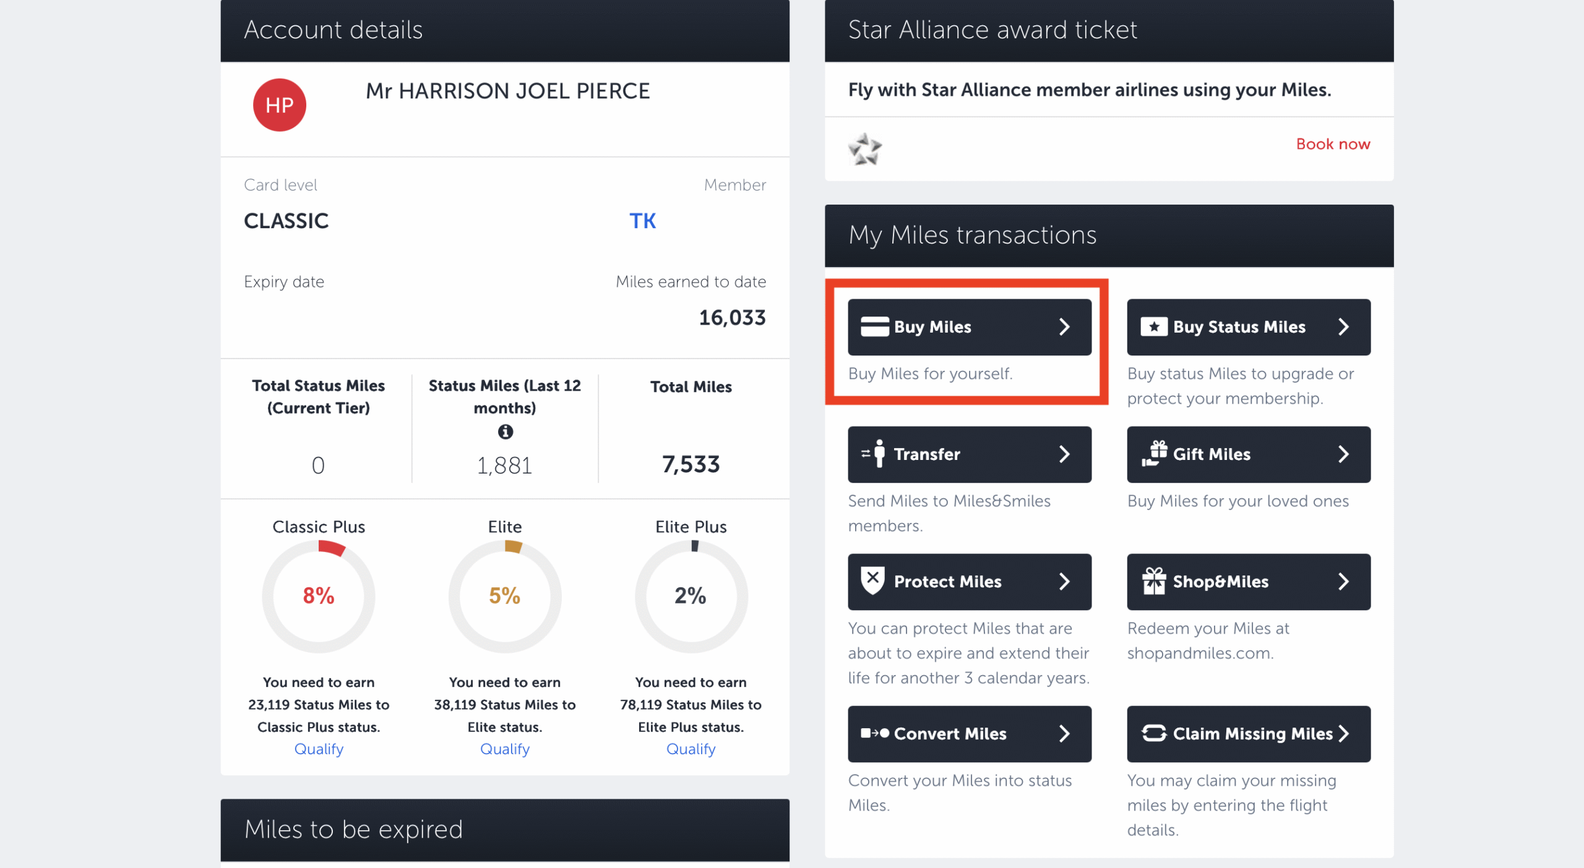
Task: Click the TK member link
Action: coord(642,221)
